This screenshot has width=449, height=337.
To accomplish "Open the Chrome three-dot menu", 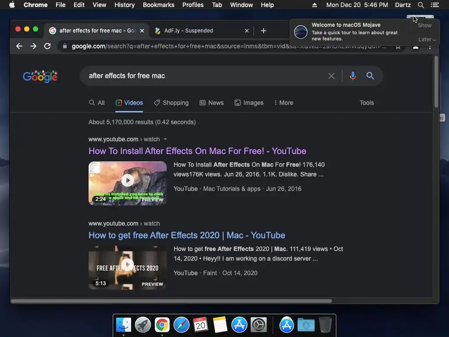I will (430, 47).
